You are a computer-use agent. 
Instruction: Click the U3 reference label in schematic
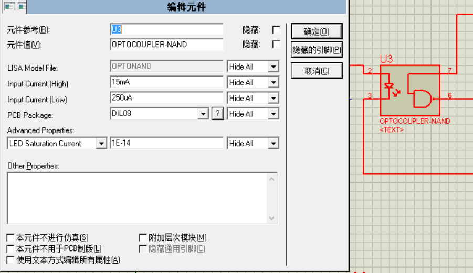pos(386,59)
